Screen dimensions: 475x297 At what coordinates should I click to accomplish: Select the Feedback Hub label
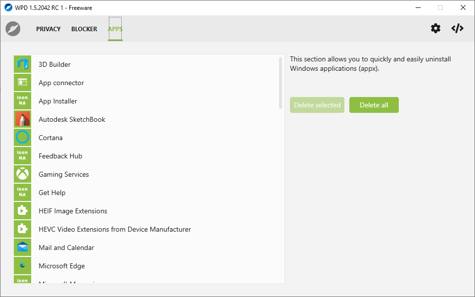pyautogui.click(x=60, y=156)
